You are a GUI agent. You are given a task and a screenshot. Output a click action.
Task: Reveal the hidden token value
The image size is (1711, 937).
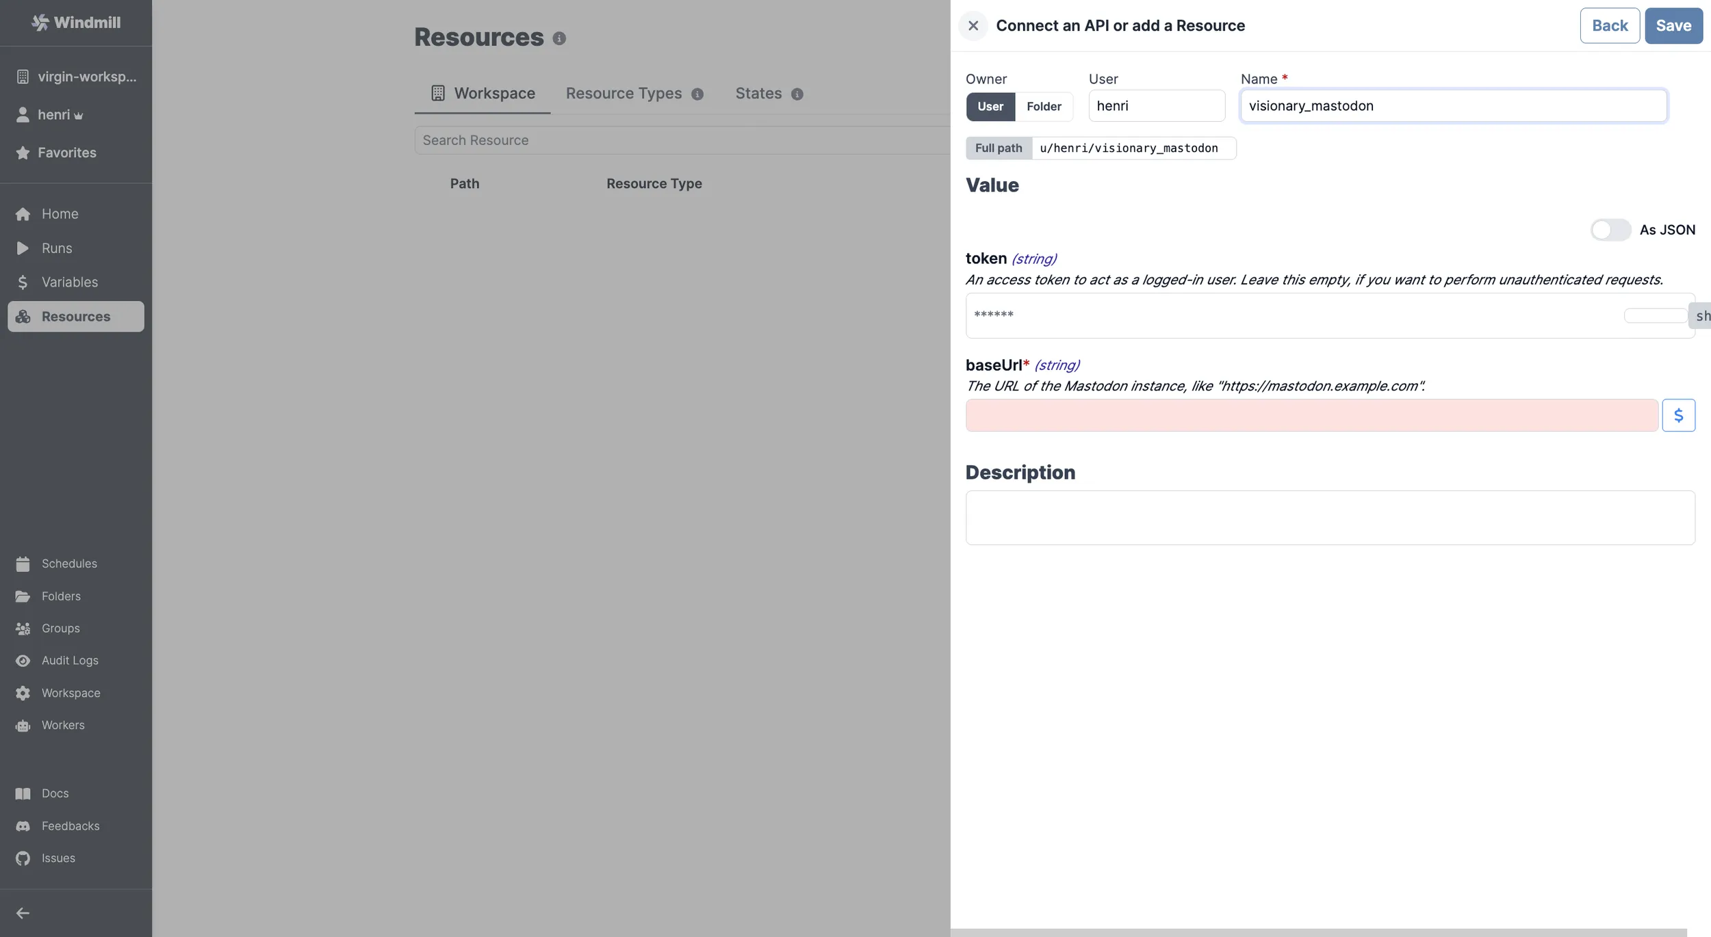[x=1702, y=315]
